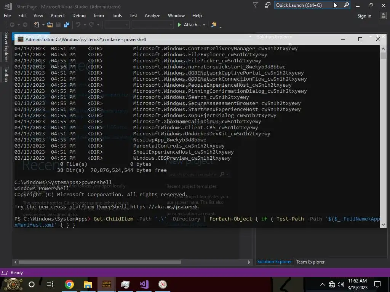Click the Visual Studio taskbar icon

[x=144, y=284]
